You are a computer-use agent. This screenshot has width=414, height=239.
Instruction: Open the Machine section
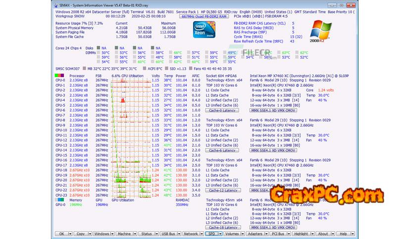point(123,234)
